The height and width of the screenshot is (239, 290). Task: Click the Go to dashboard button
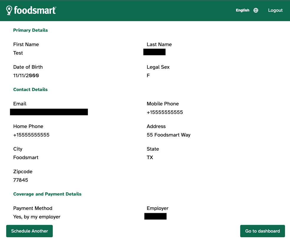coord(262,231)
